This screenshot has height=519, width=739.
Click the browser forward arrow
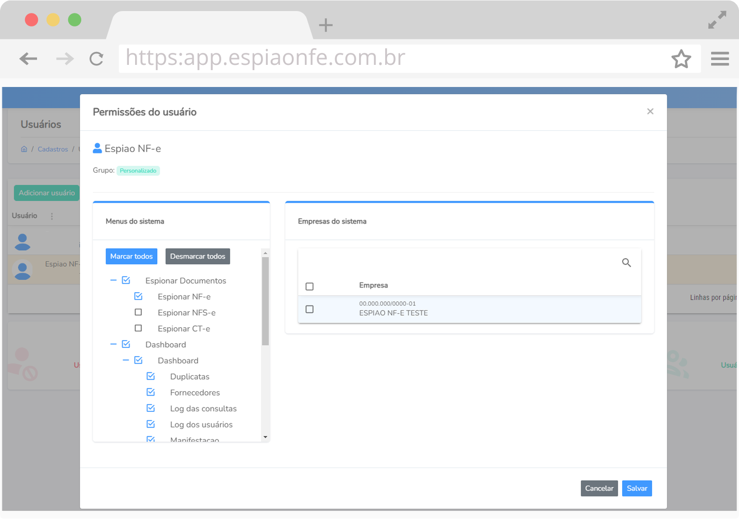click(x=65, y=59)
